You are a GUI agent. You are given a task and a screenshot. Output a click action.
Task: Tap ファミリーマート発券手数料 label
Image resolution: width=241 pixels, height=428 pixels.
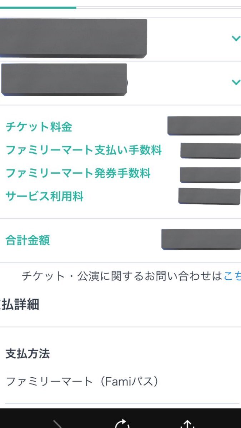click(x=78, y=173)
